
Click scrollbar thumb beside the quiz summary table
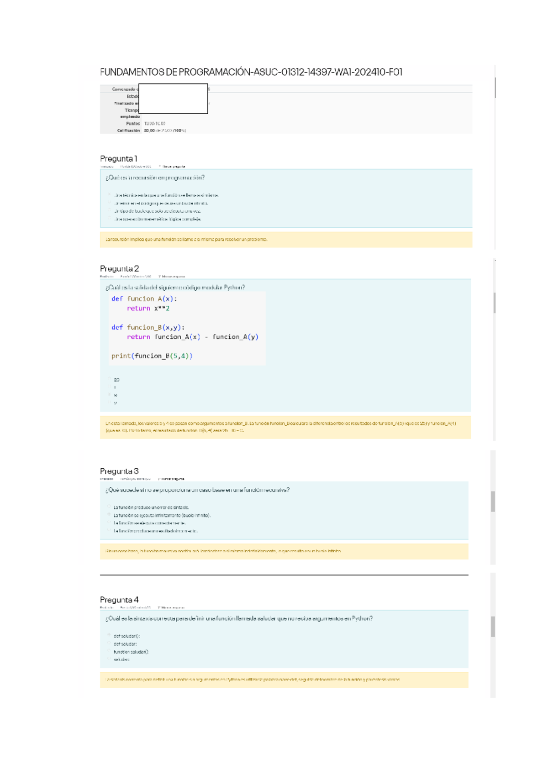495,88
